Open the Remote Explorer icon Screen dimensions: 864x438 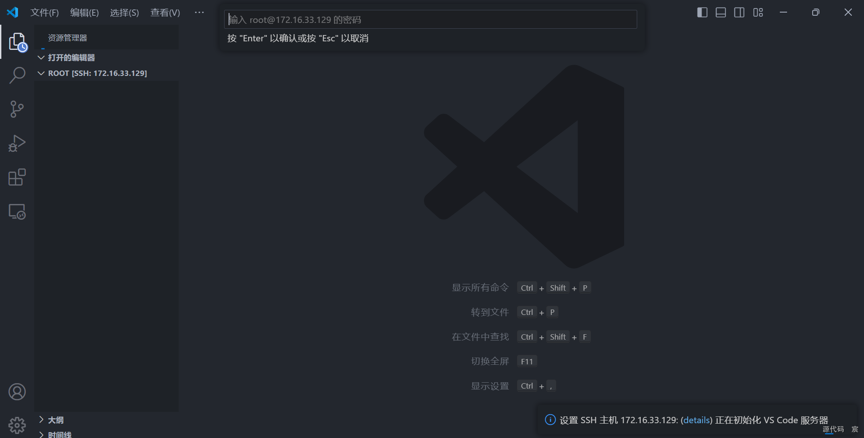tap(17, 211)
